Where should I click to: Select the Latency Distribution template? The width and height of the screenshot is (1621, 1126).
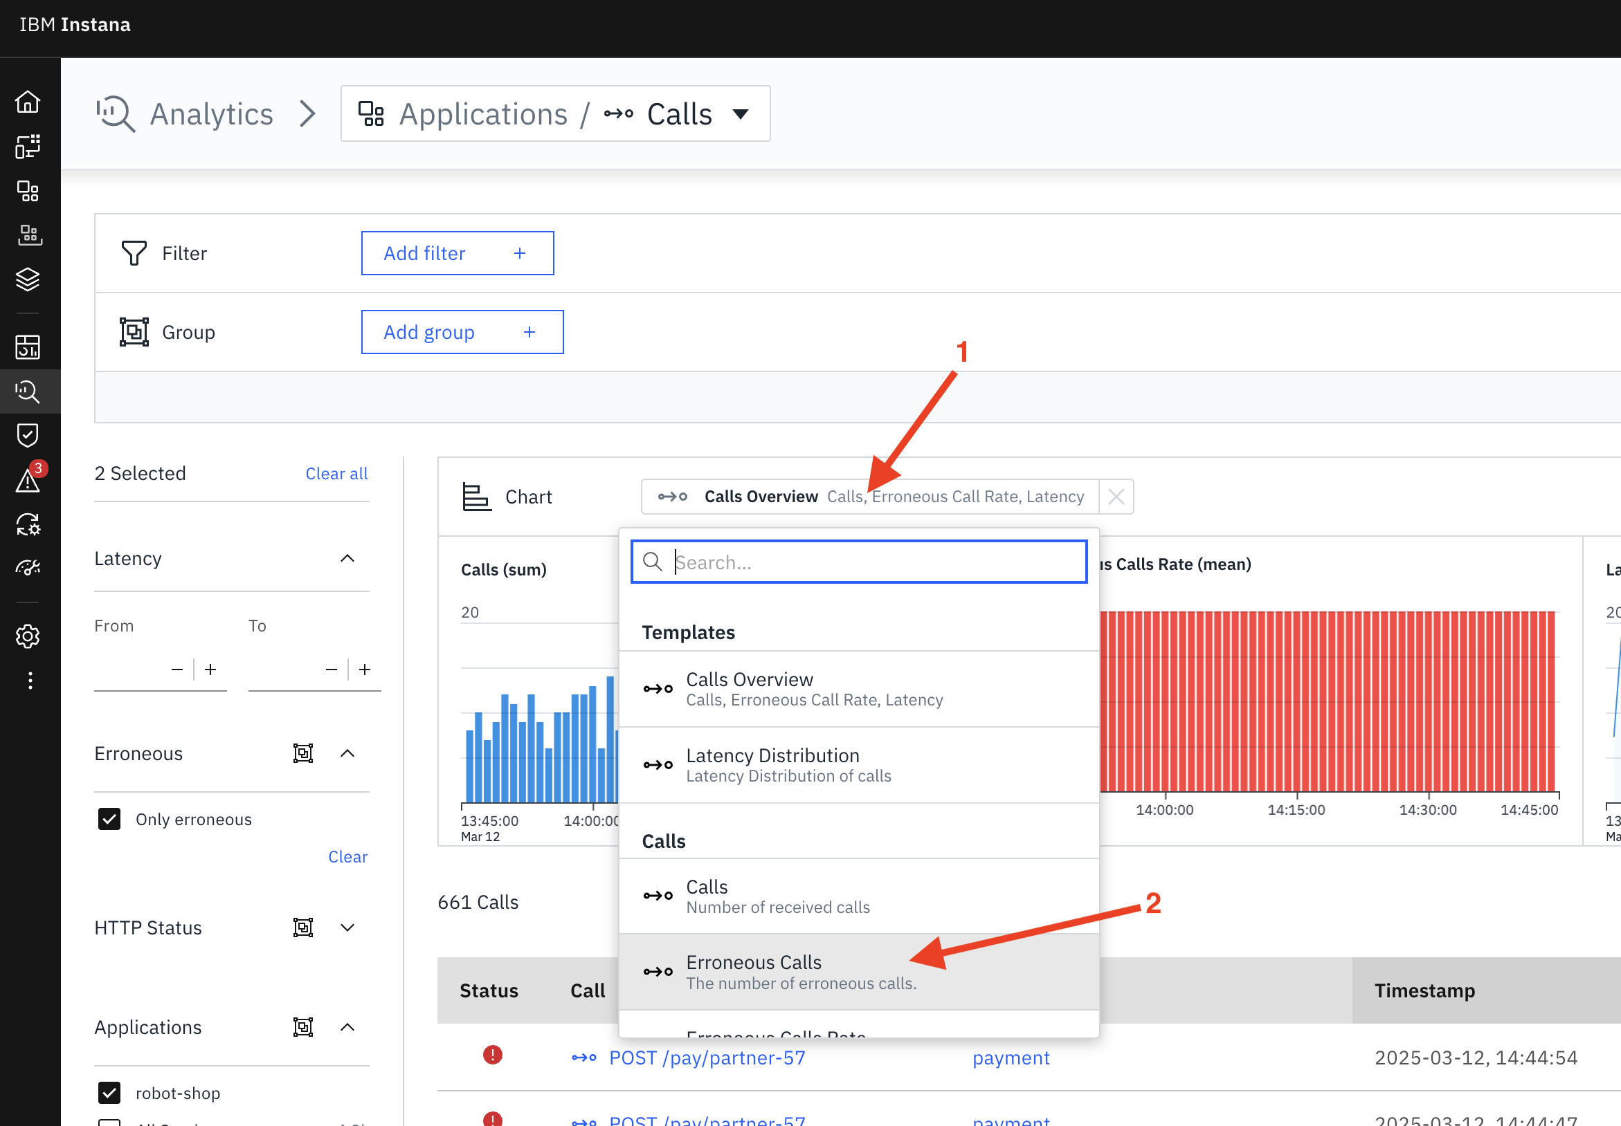(x=858, y=765)
